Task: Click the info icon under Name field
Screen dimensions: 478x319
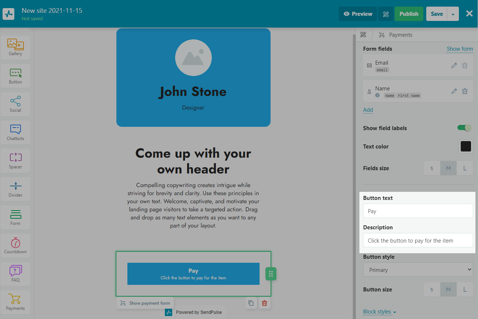Action: click(377, 95)
